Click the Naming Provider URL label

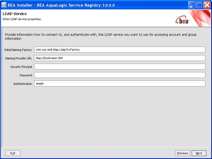pyautogui.click(x=19, y=58)
